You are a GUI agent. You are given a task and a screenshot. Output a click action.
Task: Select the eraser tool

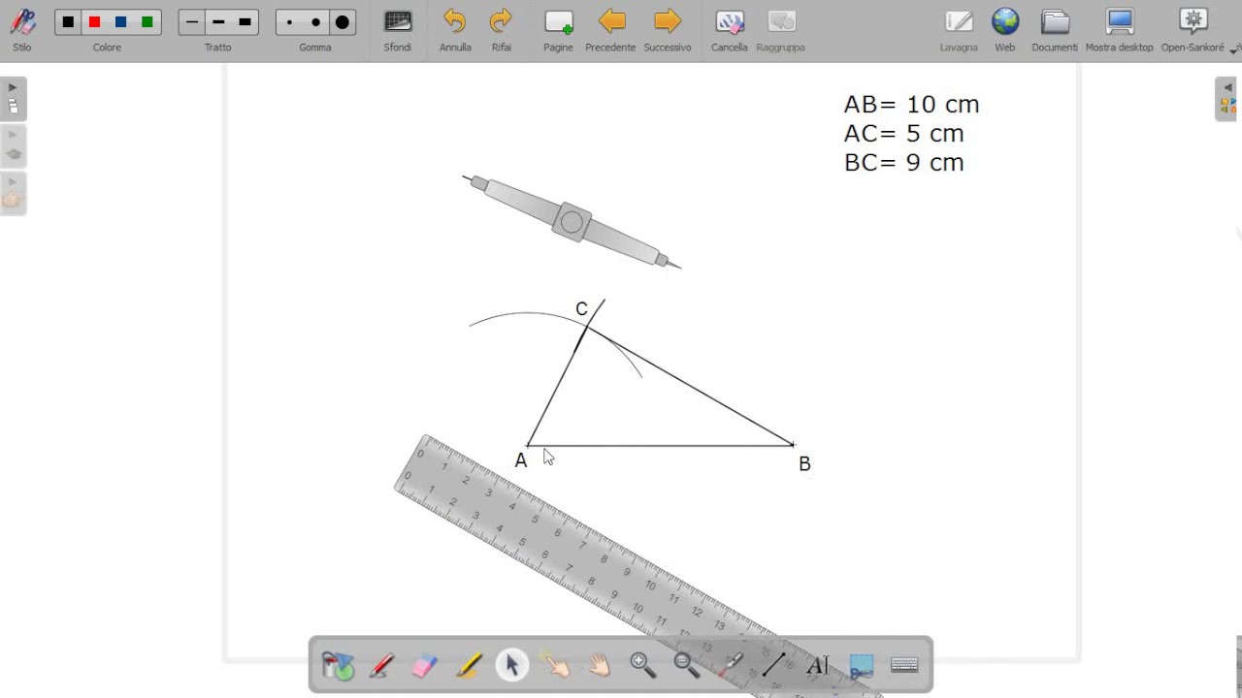pyautogui.click(x=425, y=665)
